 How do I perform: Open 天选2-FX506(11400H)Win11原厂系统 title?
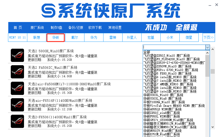pos(57,117)
